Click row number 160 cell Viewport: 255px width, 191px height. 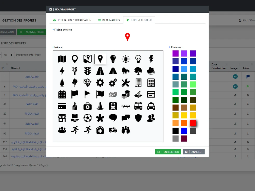(5, 156)
